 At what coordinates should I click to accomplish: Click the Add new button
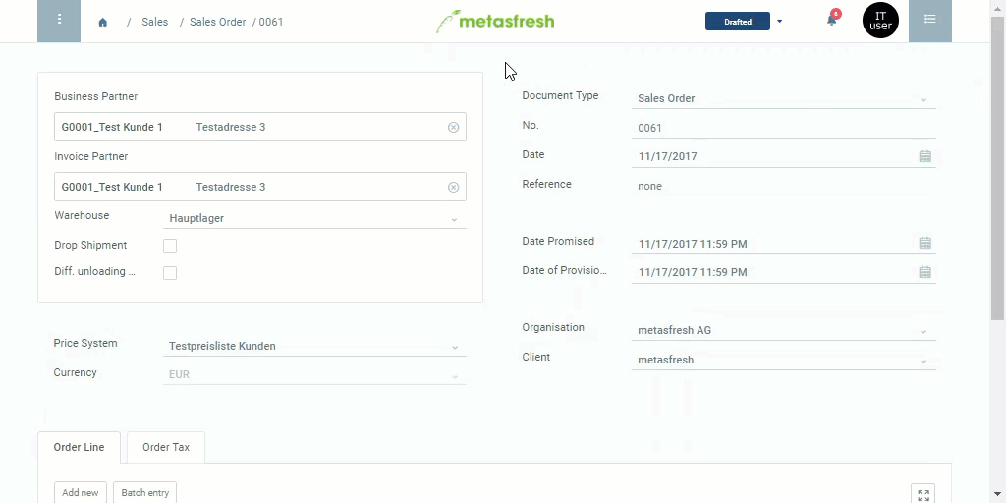(x=81, y=493)
